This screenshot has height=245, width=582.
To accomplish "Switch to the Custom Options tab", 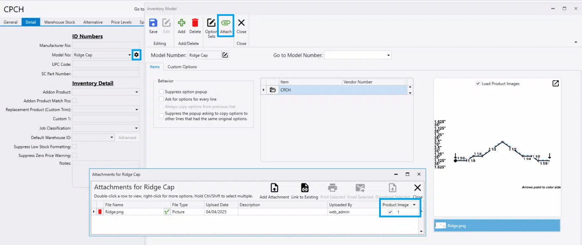I will tap(182, 67).
